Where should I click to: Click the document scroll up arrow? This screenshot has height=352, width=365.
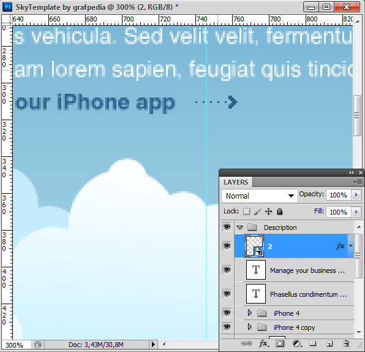tap(358, 21)
